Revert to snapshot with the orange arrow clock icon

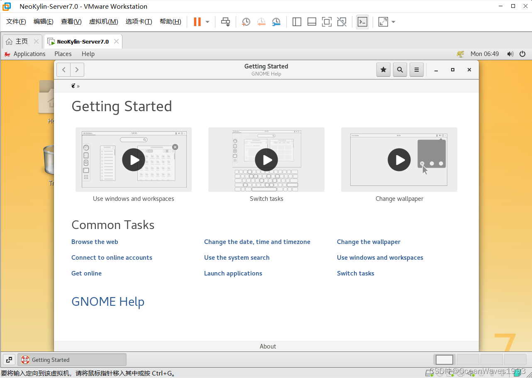(x=261, y=22)
